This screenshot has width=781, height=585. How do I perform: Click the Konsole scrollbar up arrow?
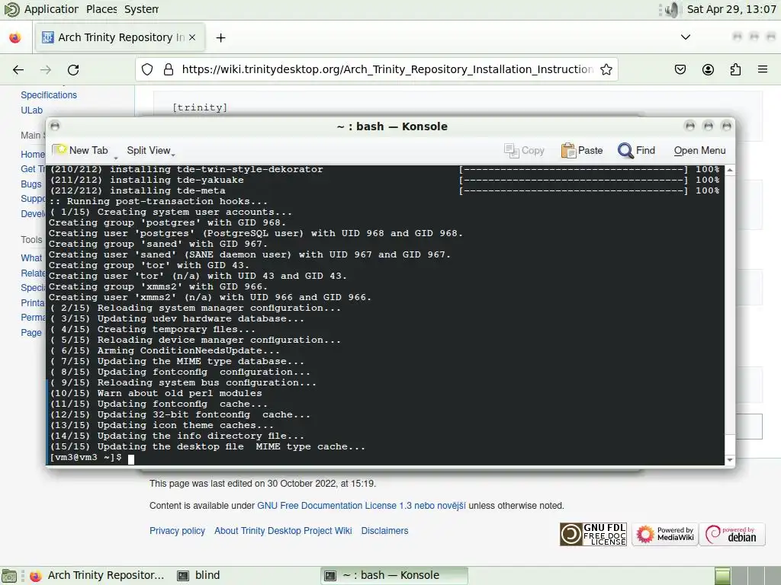pos(730,170)
